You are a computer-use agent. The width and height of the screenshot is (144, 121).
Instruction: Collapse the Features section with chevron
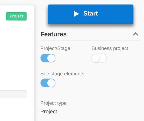pyautogui.click(x=135, y=34)
